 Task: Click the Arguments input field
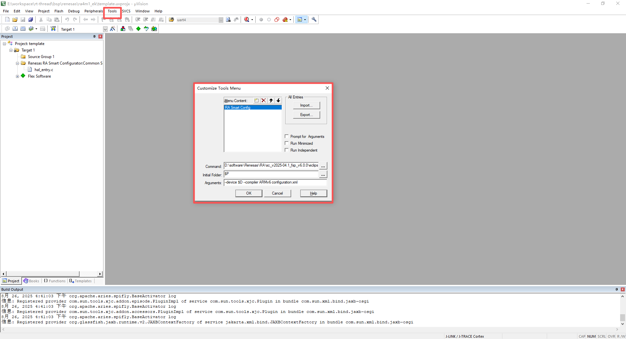point(275,183)
